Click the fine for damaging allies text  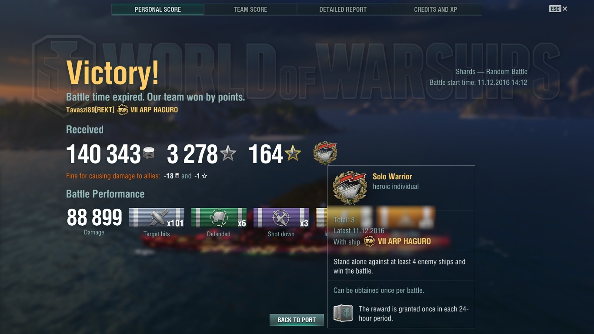[113, 176]
